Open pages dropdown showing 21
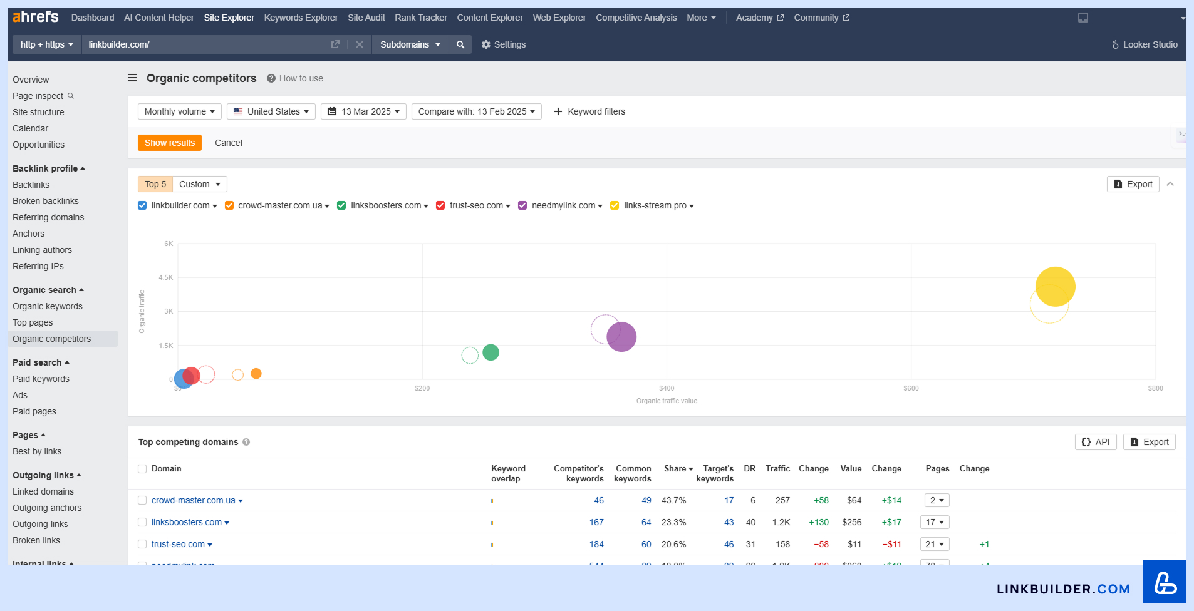 point(935,544)
